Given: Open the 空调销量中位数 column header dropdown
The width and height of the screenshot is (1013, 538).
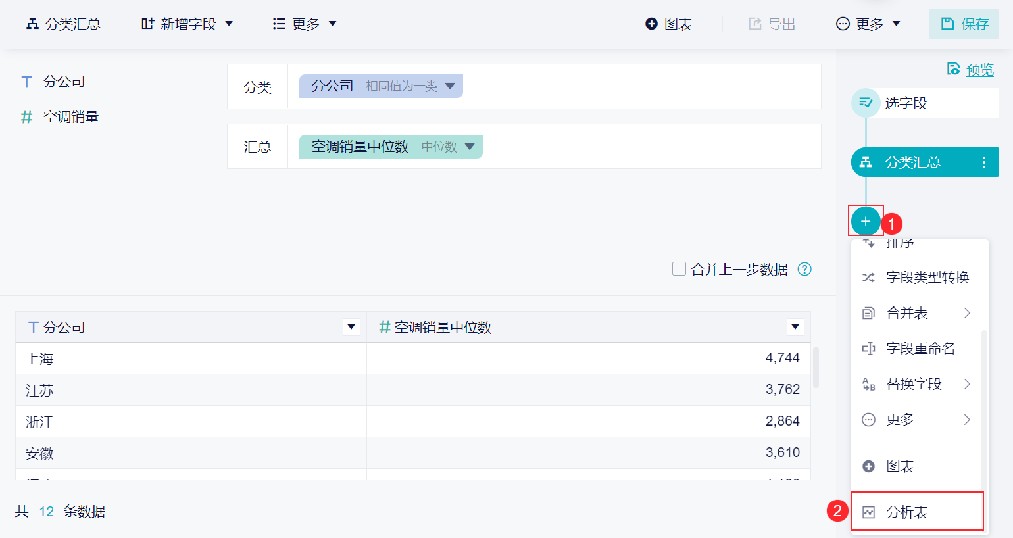Looking at the screenshot, I should (x=795, y=327).
